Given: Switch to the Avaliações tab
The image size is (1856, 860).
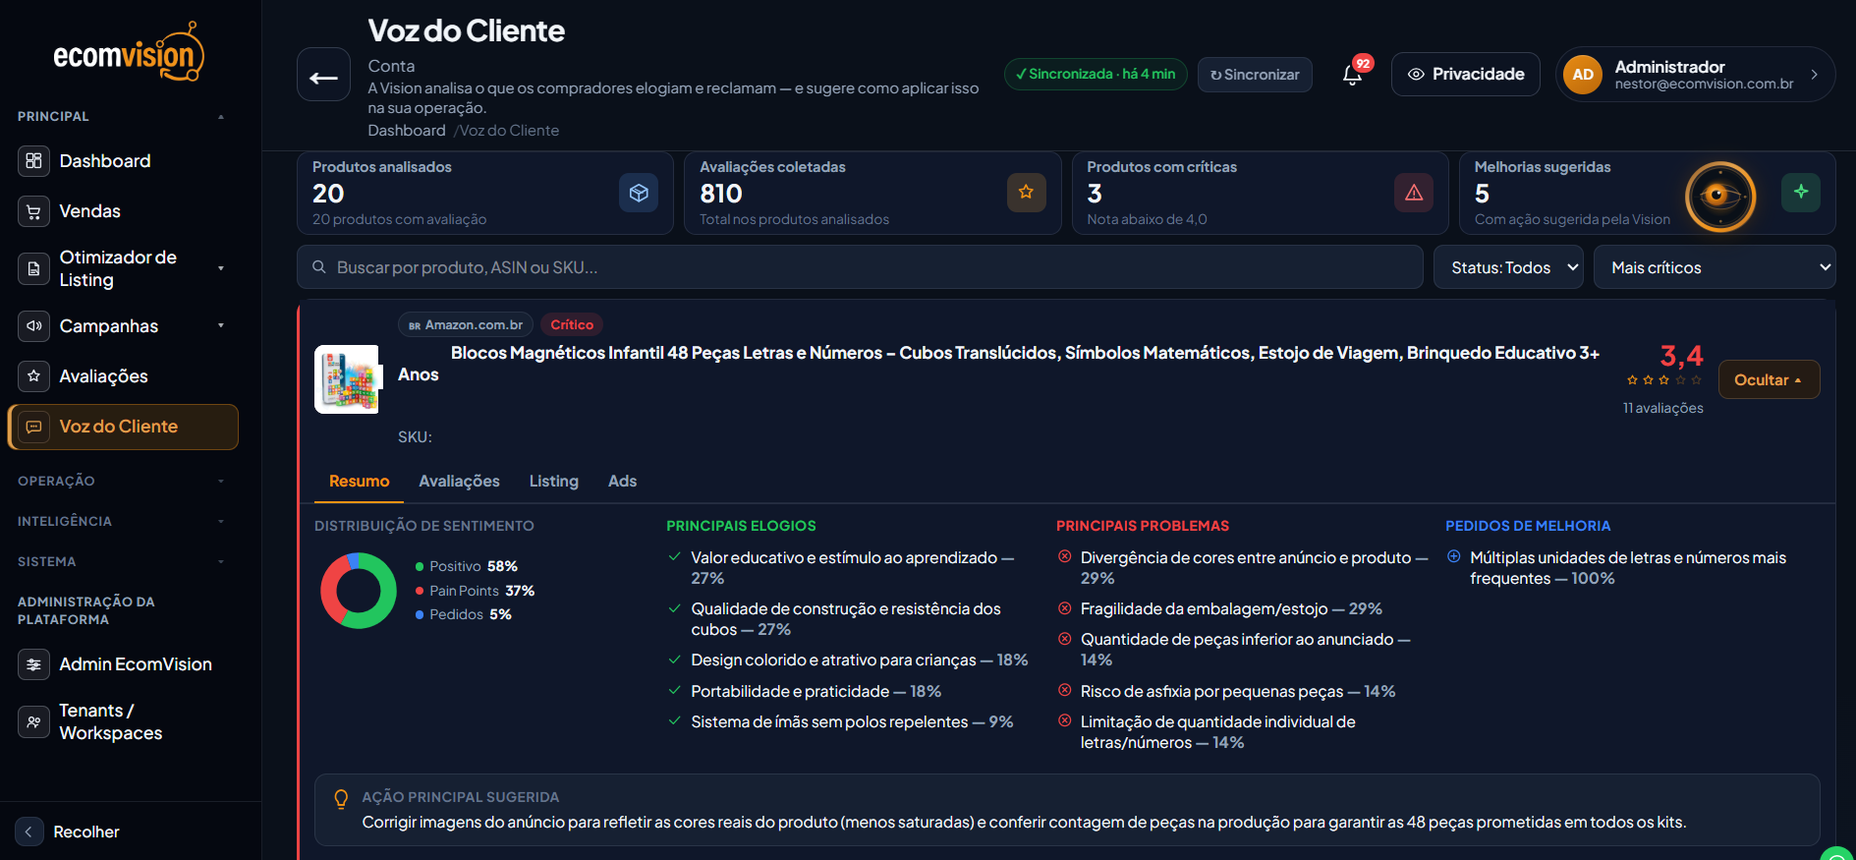Looking at the screenshot, I should pyautogui.click(x=459, y=481).
